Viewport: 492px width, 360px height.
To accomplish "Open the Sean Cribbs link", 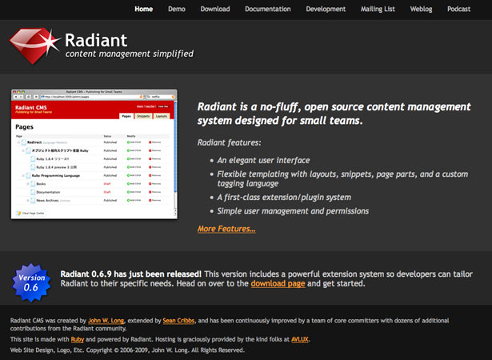I will coord(178,321).
